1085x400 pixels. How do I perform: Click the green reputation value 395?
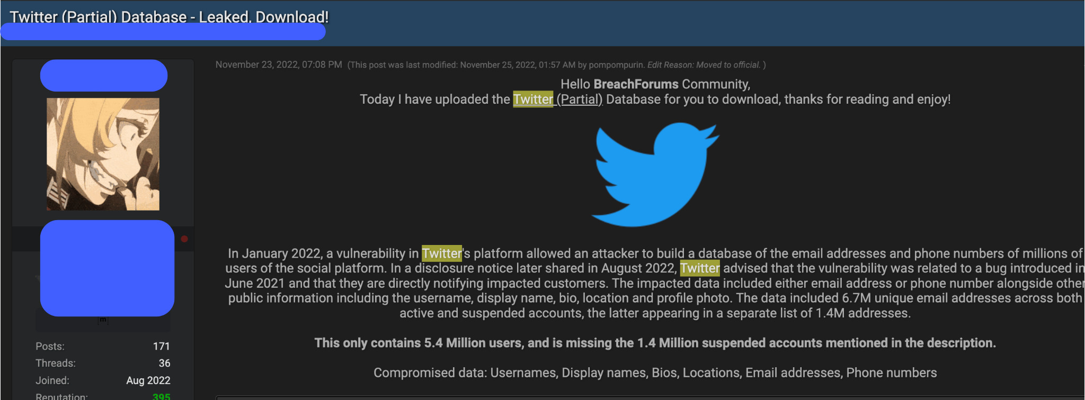pos(161,396)
